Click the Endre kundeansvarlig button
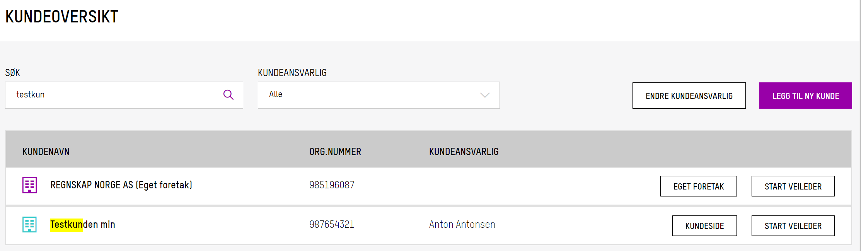 pos(689,96)
